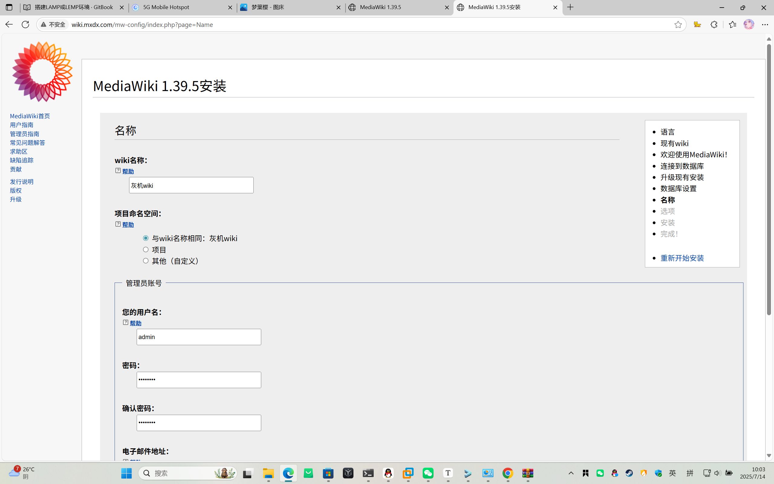Open Microsoft Store from the taskbar
774x484 pixels.
[x=328, y=473]
